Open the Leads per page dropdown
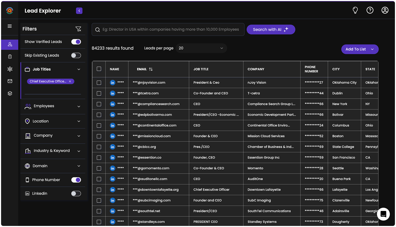The height and width of the screenshot is (227, 396). [x=201, y=48]
